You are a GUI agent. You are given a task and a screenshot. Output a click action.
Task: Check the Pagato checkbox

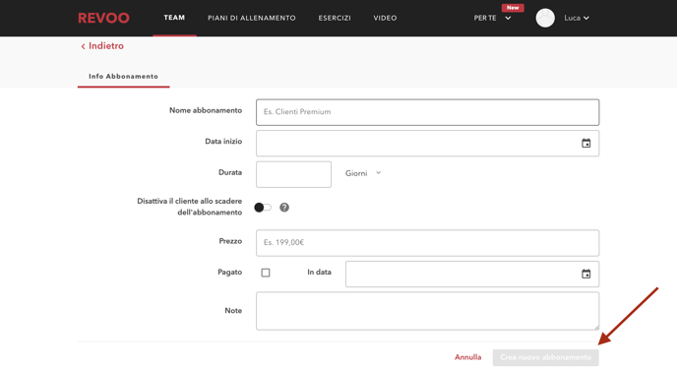(x=266, y=273)
